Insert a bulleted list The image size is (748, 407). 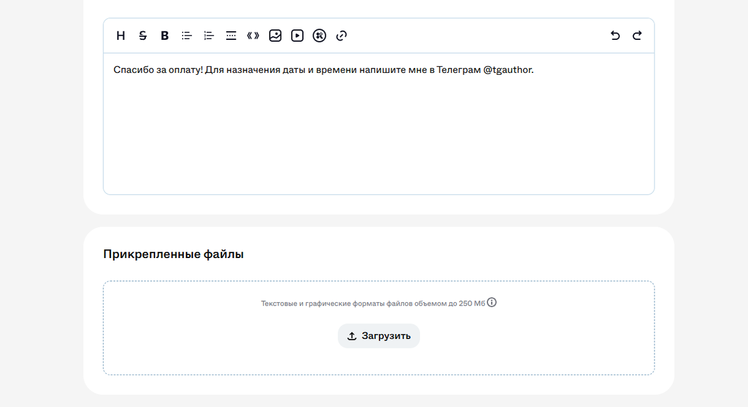(x=186, y=36)
